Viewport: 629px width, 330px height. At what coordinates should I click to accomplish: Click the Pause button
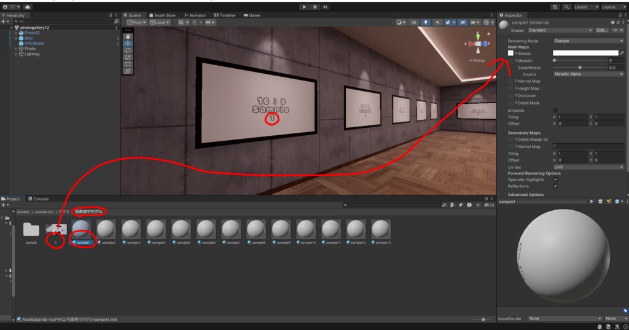(x=315, y=7)
